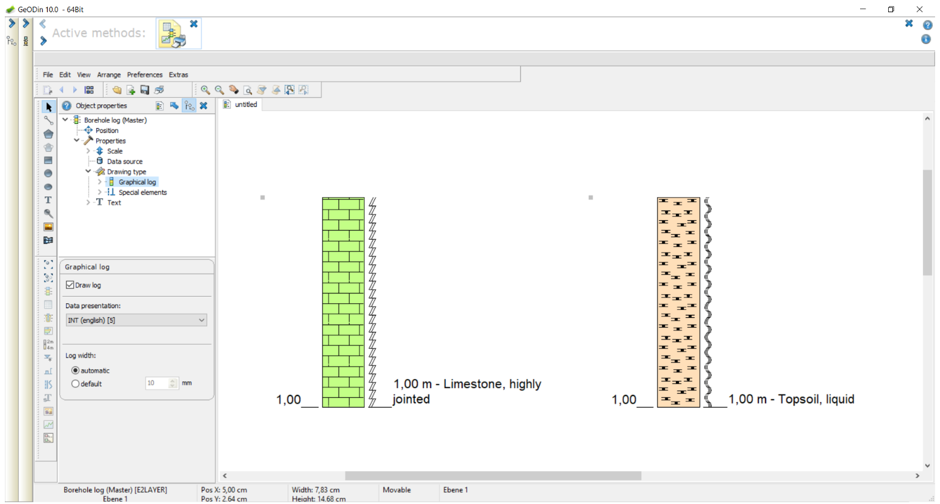The height and width of the screenshot is (504, 940).
Task: Select Data source in the properties tree
Action: coord(124,162)
